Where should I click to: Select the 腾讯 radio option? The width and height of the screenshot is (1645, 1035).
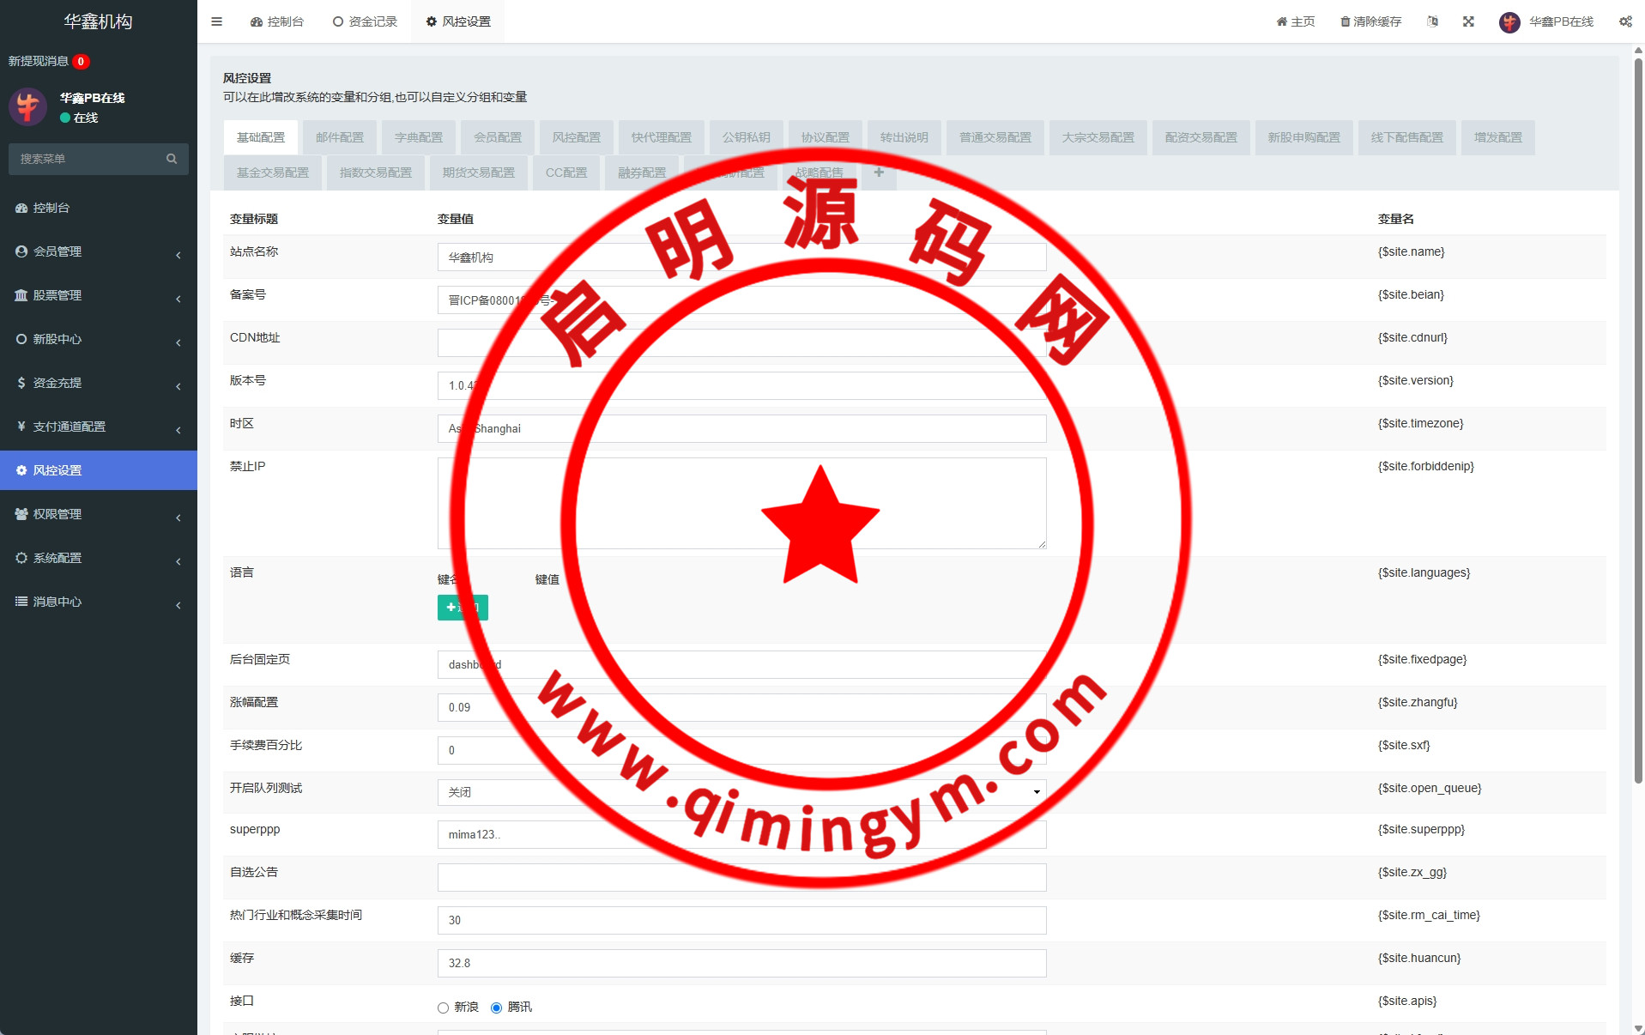(496, 1008)
